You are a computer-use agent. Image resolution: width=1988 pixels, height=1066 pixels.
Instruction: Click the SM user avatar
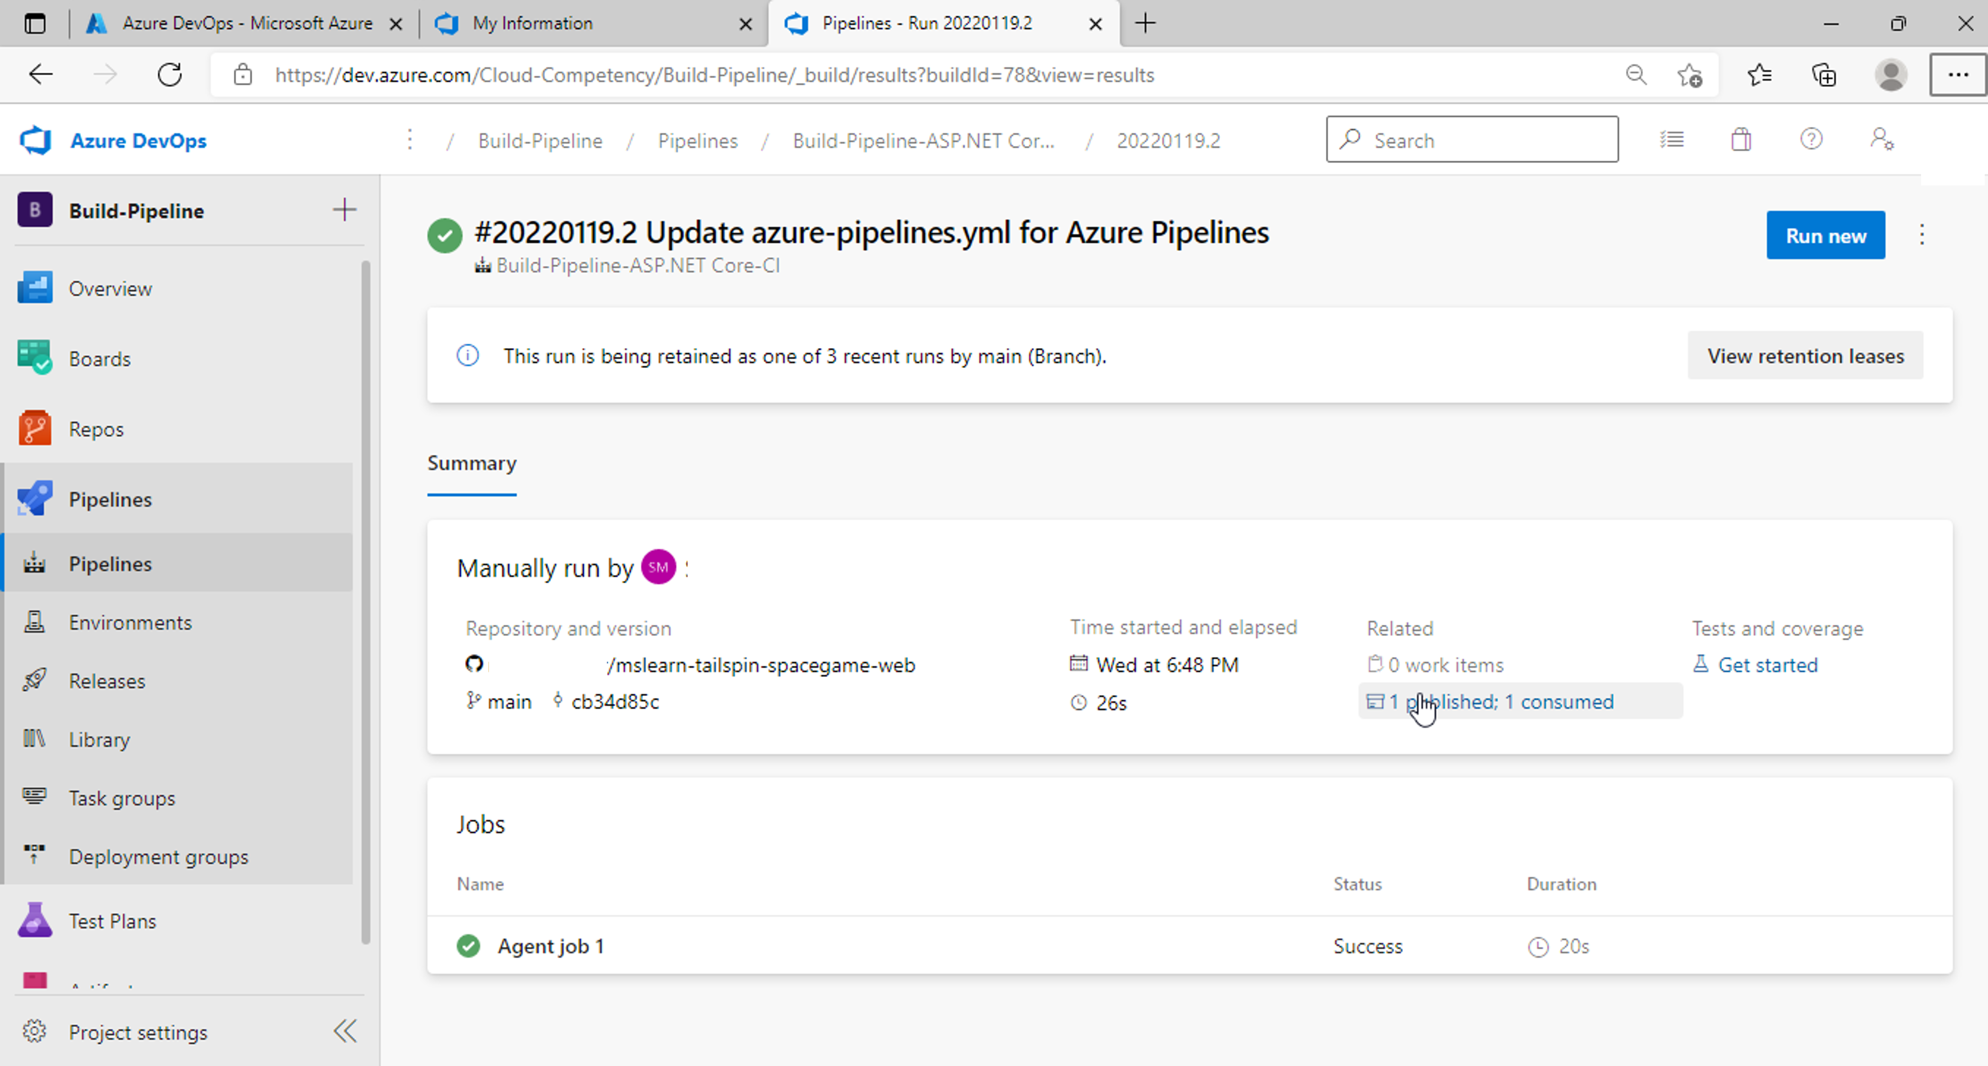tap(658, 567)
